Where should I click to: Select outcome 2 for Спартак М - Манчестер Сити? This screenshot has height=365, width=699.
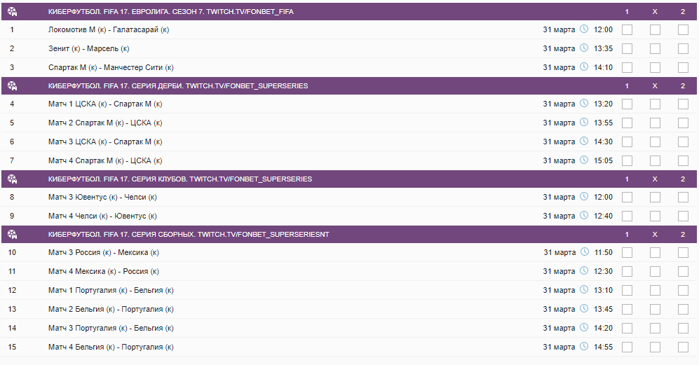pos(683,68)
